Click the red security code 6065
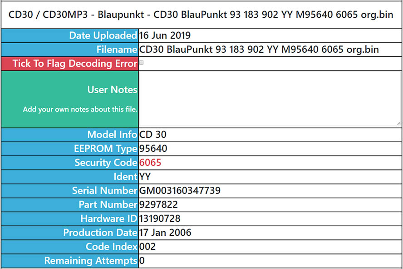This screenshot has height=269, width=403. (150, 163)
